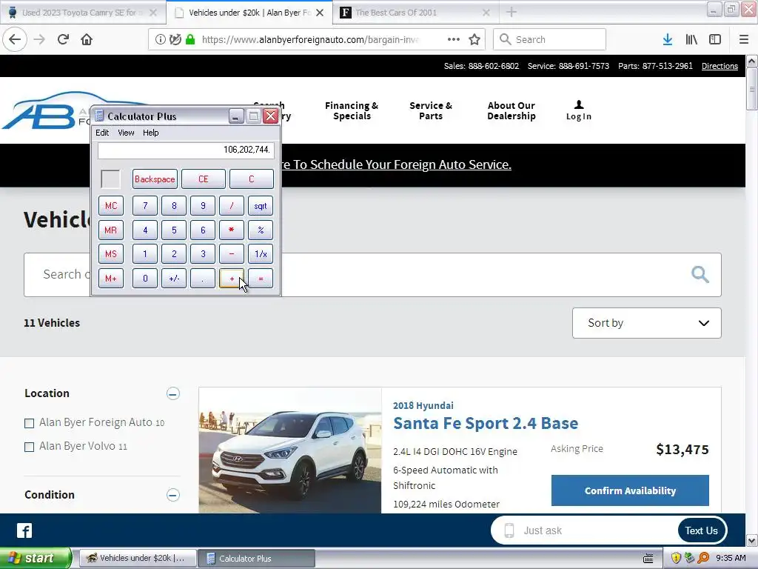Open About Our Dealership menu
This screenshot has height=569, width=758.
(x=512, y=111)
